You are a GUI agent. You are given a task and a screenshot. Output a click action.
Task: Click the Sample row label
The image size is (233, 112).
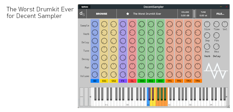pos(85,26)
